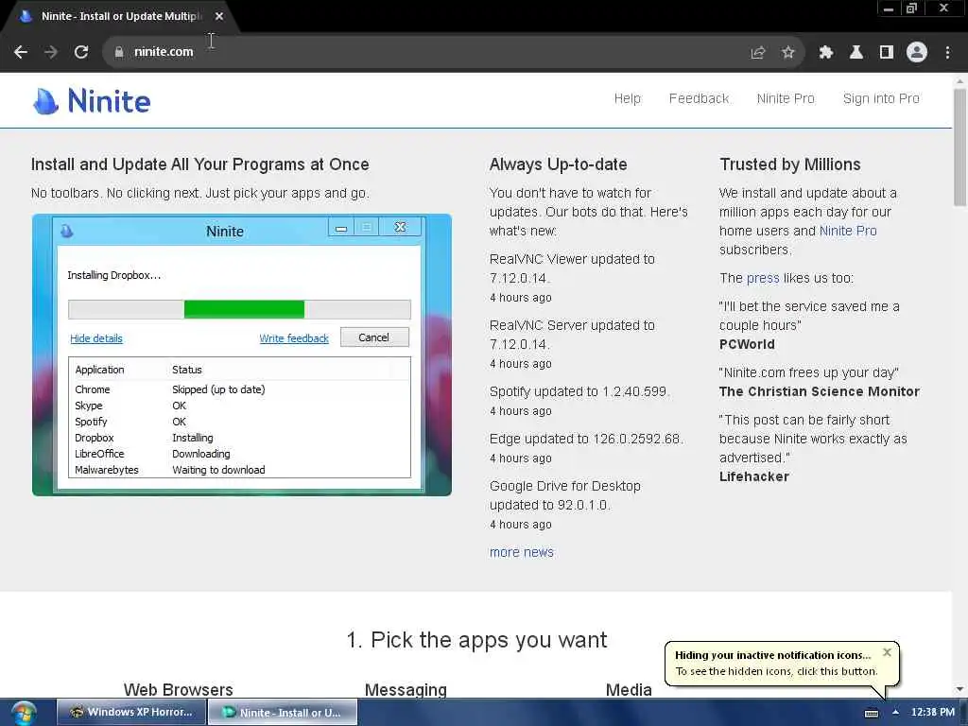Open the Help page

(x=628, y=98)
